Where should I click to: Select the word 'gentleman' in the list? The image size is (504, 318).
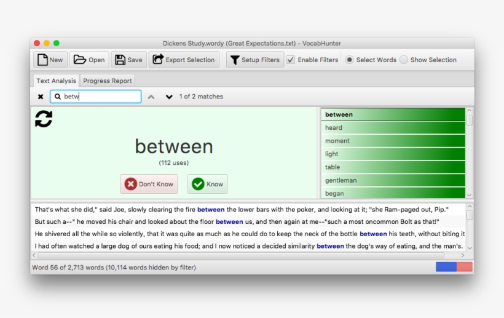pos(393,180)
